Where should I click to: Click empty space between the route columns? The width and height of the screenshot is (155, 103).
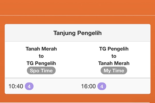tap(78, 59)
